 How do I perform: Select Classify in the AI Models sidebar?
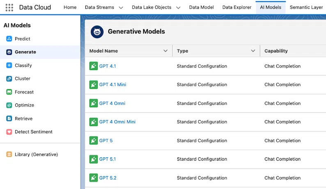(40, 65)
